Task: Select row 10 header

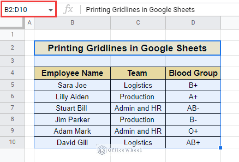Action: 12,142
